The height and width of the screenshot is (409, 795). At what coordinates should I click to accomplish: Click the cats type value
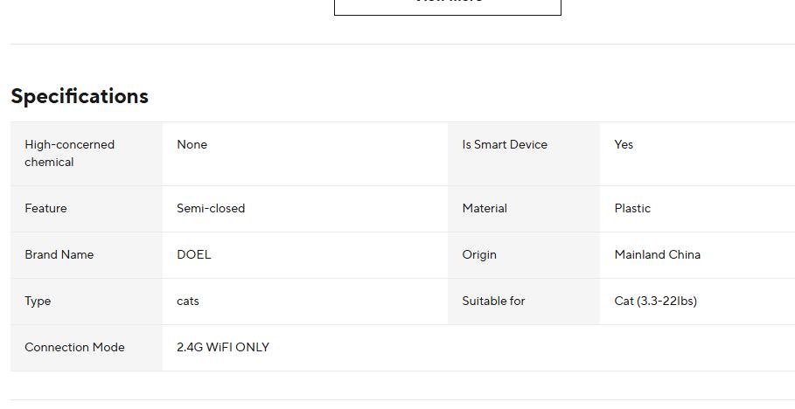pos(188,301)
